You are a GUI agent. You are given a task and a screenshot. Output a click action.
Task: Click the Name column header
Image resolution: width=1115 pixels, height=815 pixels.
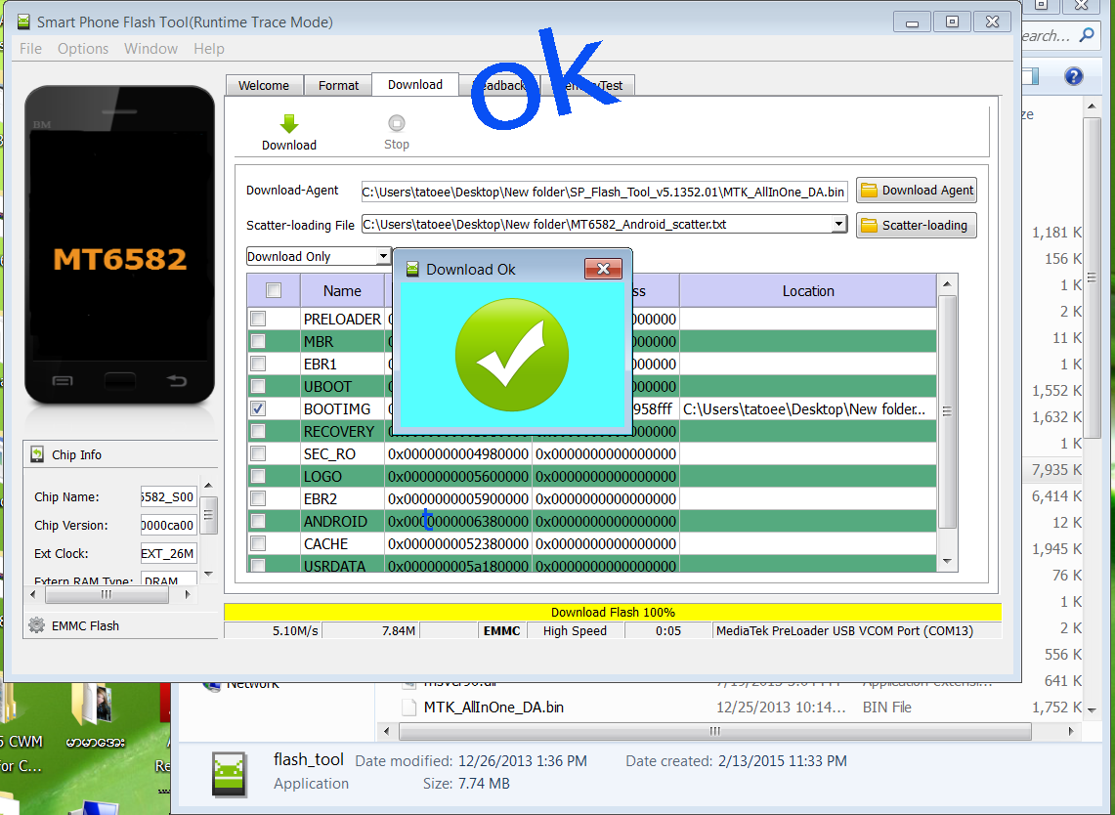(342, 291)
